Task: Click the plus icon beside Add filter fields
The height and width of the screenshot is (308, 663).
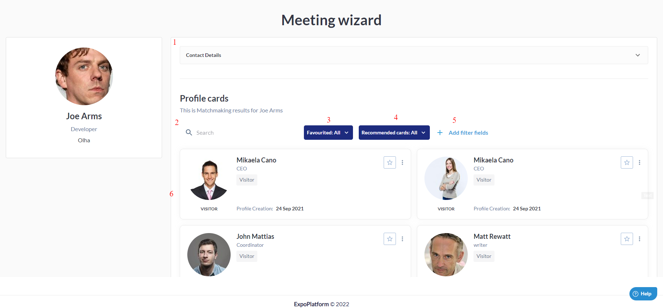Action: (440, 133)
